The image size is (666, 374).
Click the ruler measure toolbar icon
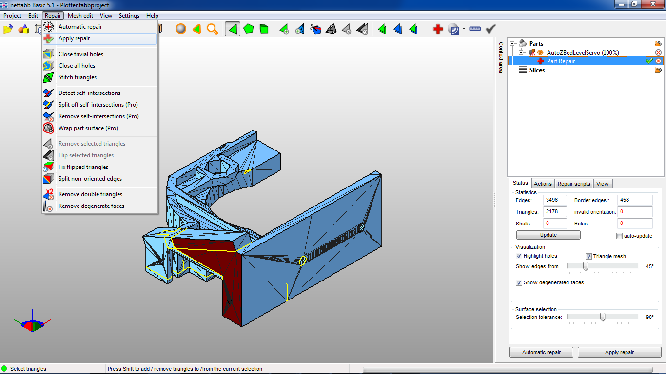[x=475, y=29]
